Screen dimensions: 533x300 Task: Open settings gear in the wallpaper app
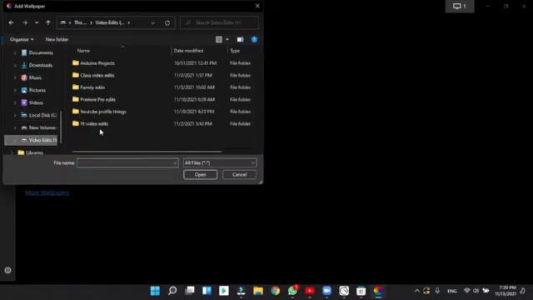[x=7, y=270]
